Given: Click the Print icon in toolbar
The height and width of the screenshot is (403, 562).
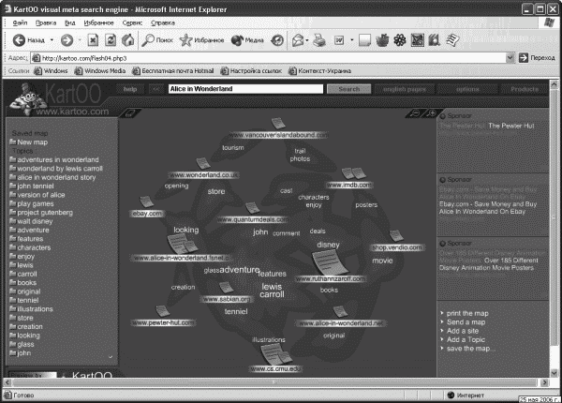Looking at the screenshot, I should click(x=319, y=40).
